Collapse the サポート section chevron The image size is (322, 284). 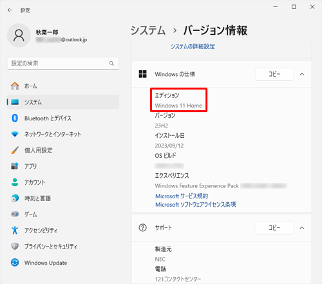click(x=302, y=228)
